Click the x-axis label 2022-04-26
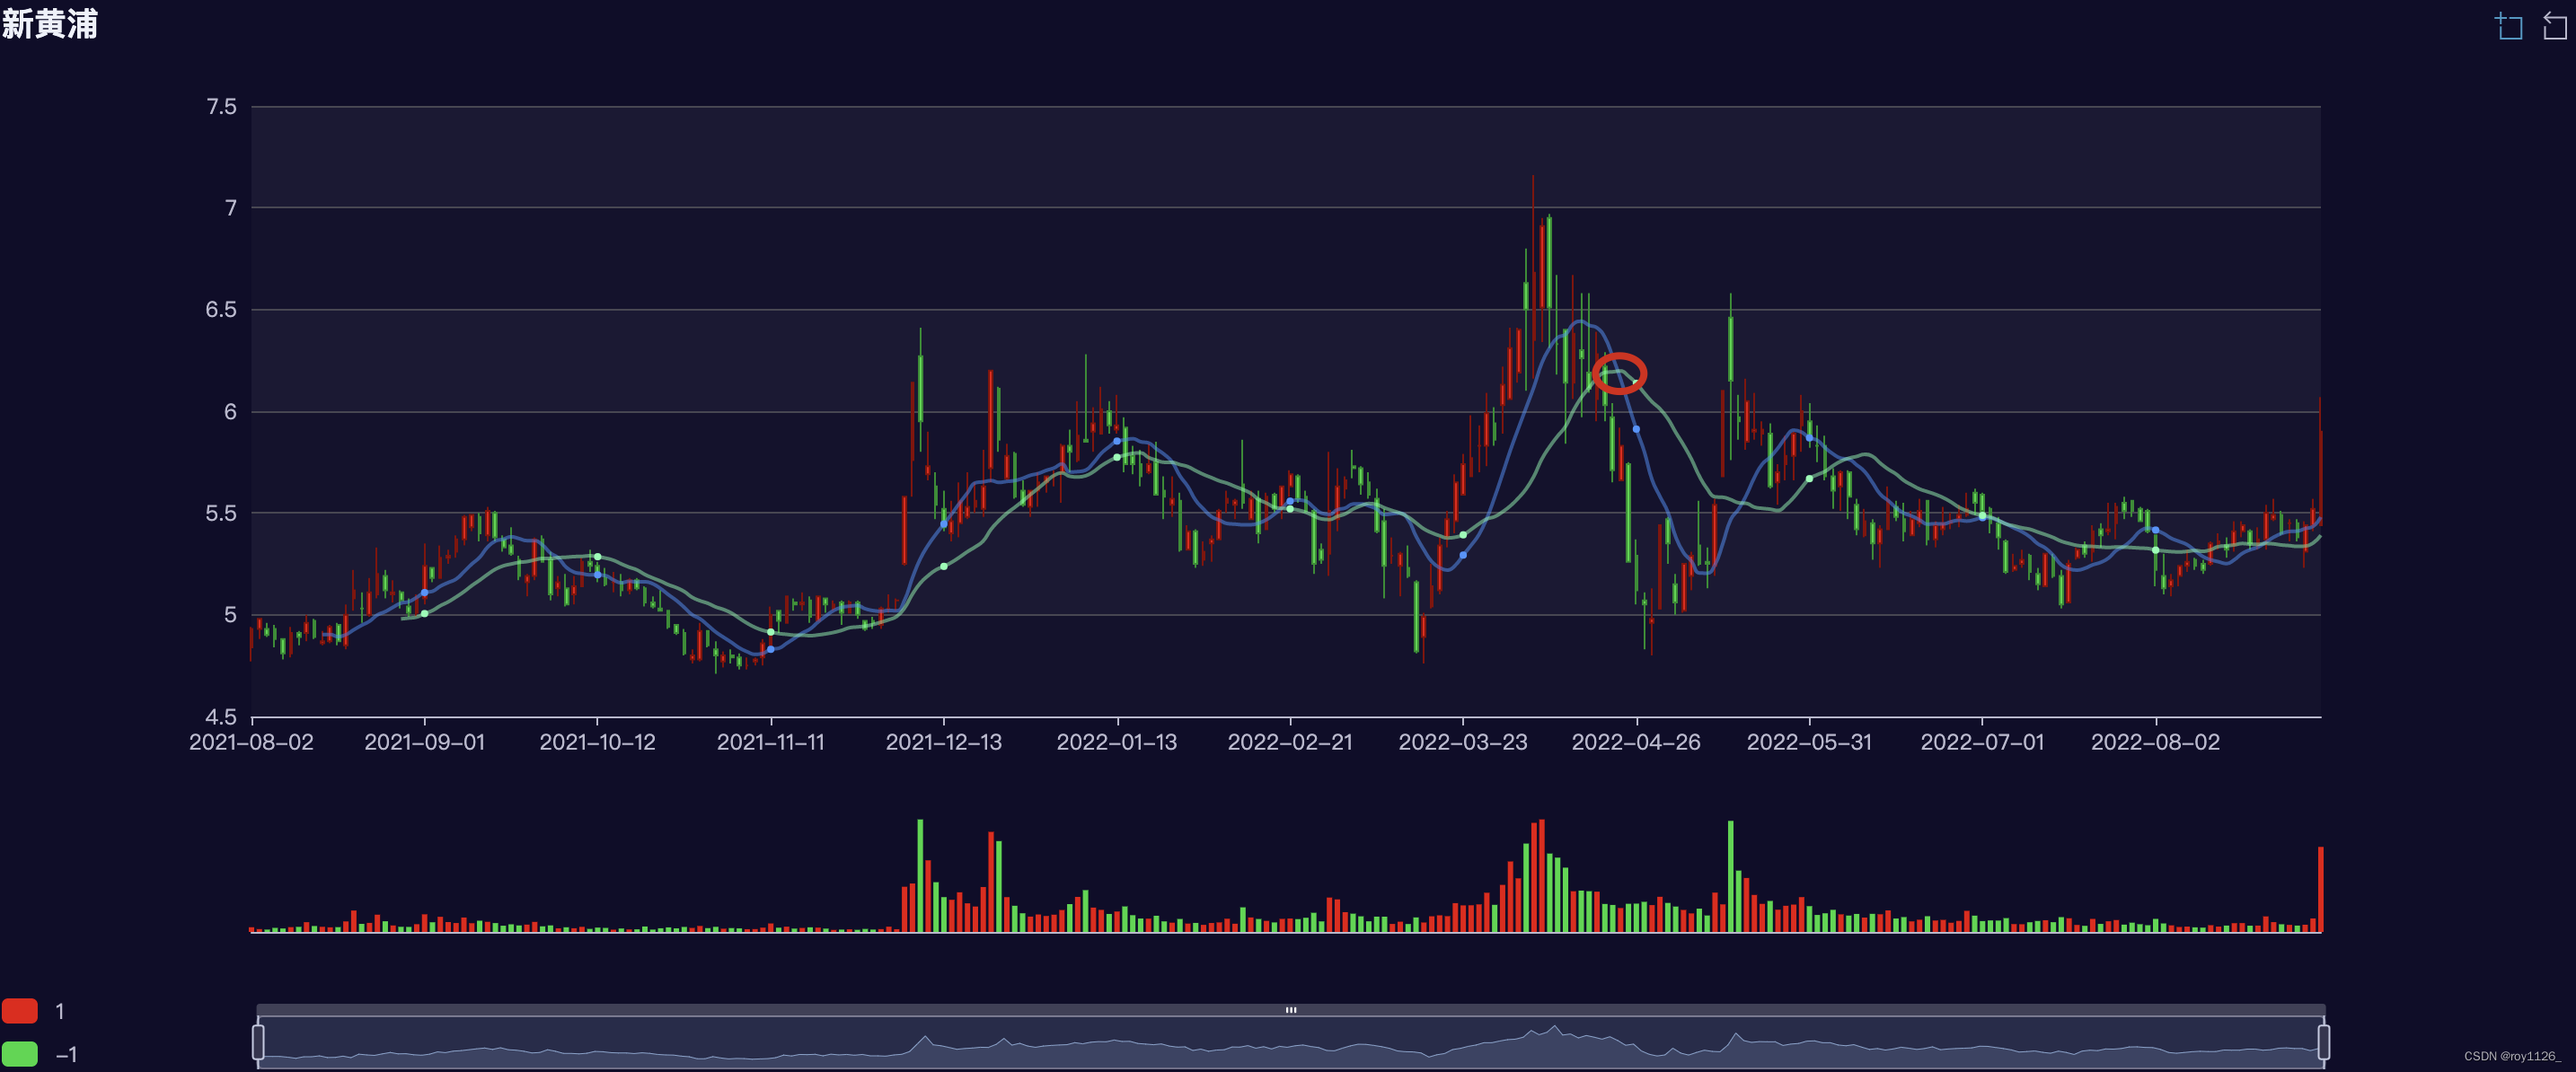This screenshot has height=1072, width=2576. [x=1636, y=742]
